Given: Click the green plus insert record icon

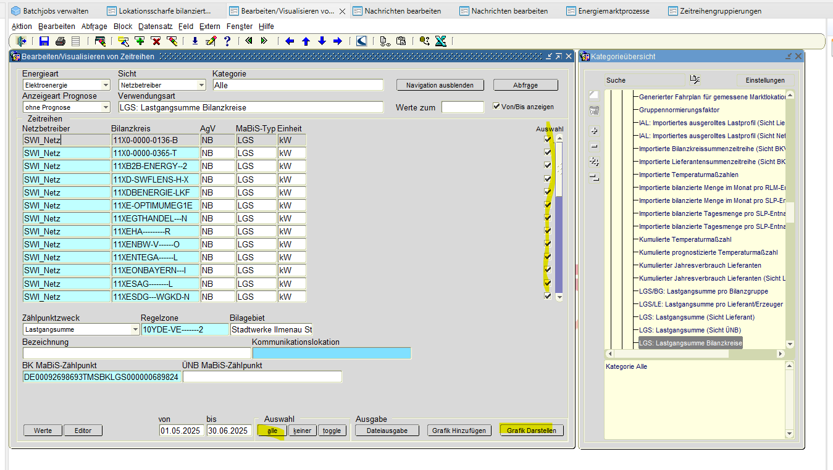Looking at the screenshot, I should [140, 41].
